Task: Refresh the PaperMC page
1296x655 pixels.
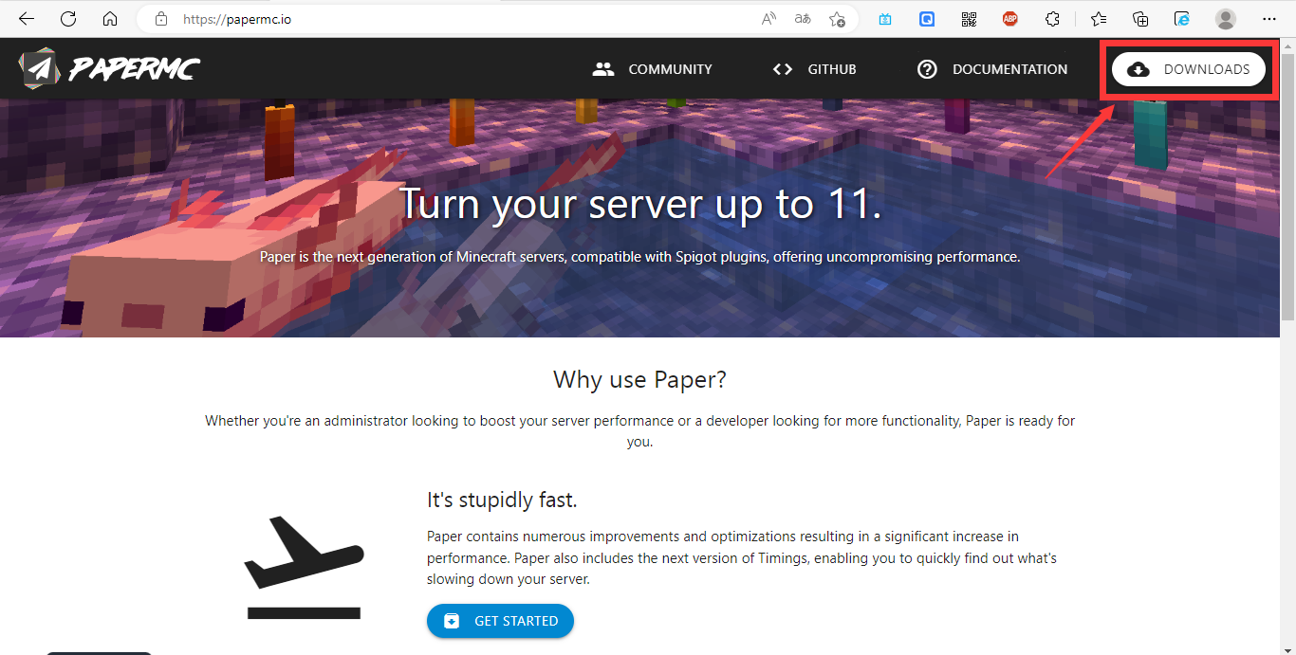Action: (68, 19)
